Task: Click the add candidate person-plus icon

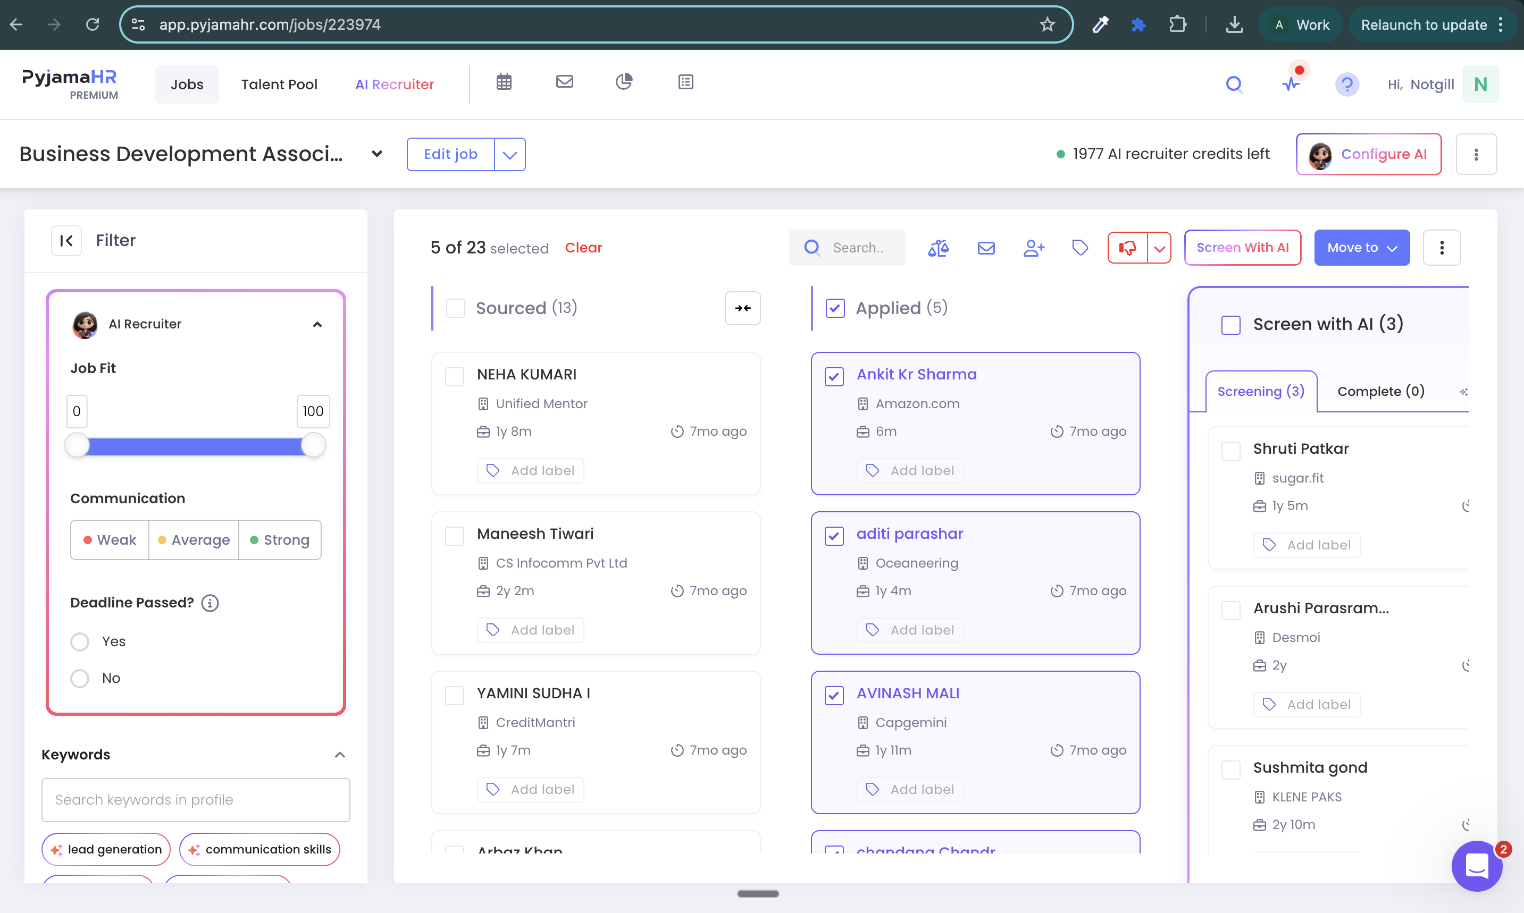Action: tap(1033, 248)
